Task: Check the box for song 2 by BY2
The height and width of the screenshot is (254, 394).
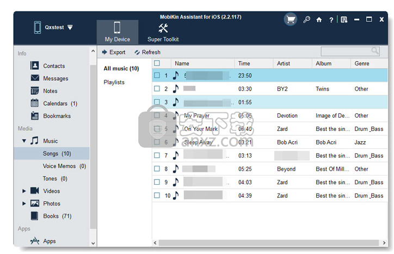Action: click(x=157, y=88)
